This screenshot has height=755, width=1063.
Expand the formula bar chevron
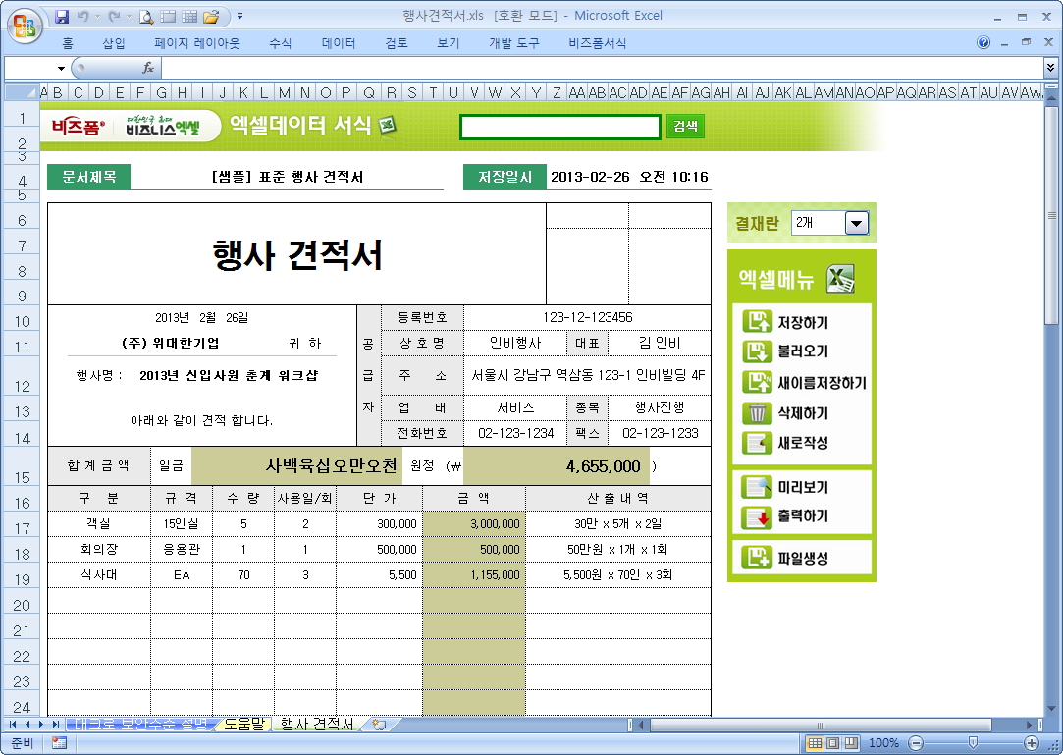(x=1050, y=67)
